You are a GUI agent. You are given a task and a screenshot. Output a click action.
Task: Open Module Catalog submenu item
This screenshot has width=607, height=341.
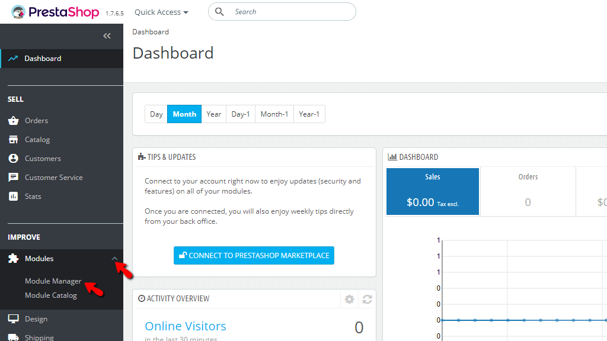click(x=51, y=295)
